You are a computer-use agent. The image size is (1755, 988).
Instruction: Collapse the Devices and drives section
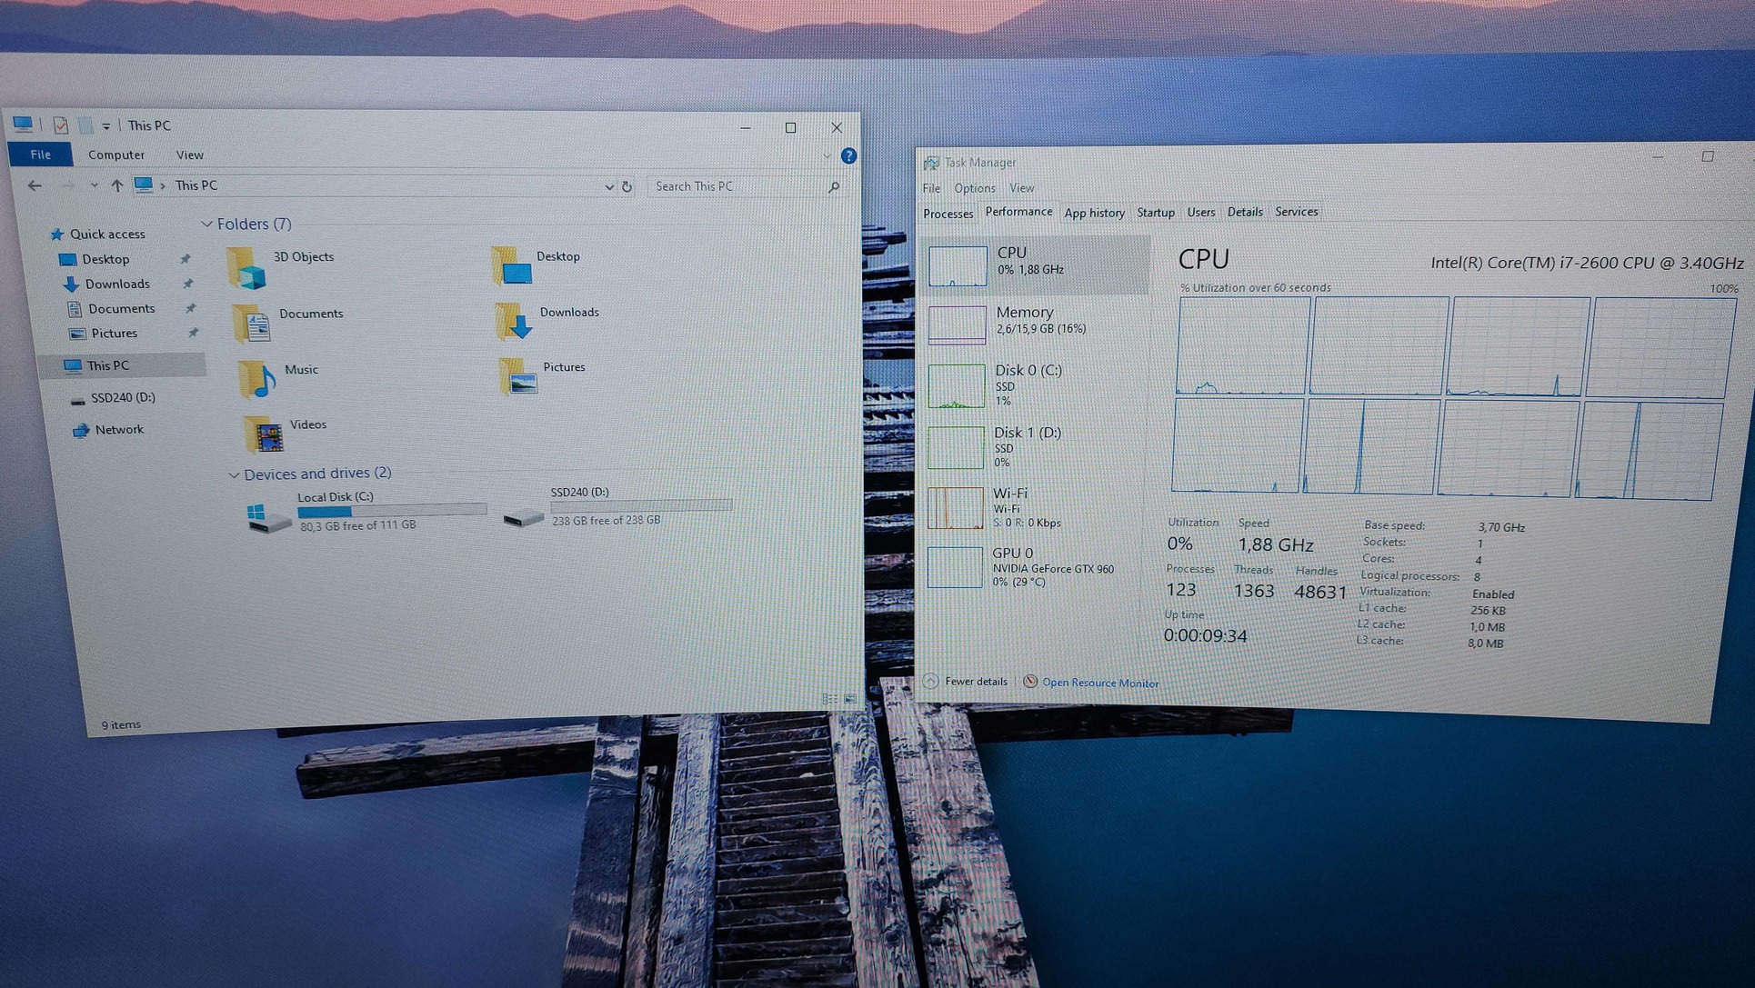[x=234, y=474]
